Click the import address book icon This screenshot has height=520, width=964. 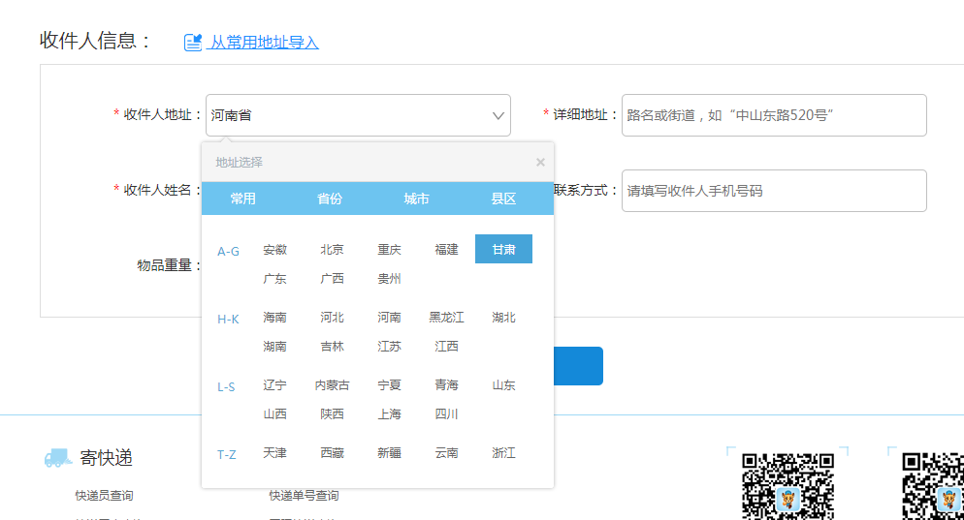point(193,43)
